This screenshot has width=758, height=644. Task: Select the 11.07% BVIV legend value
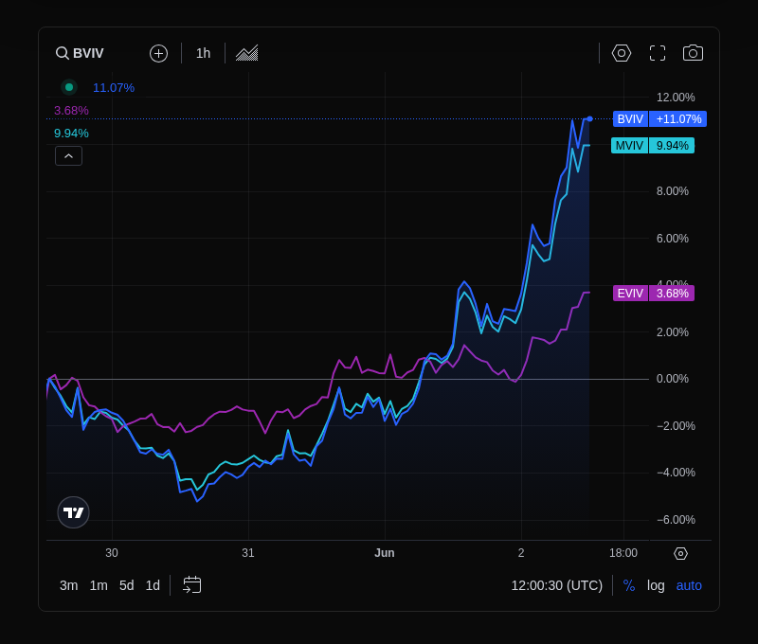(114, 88)
